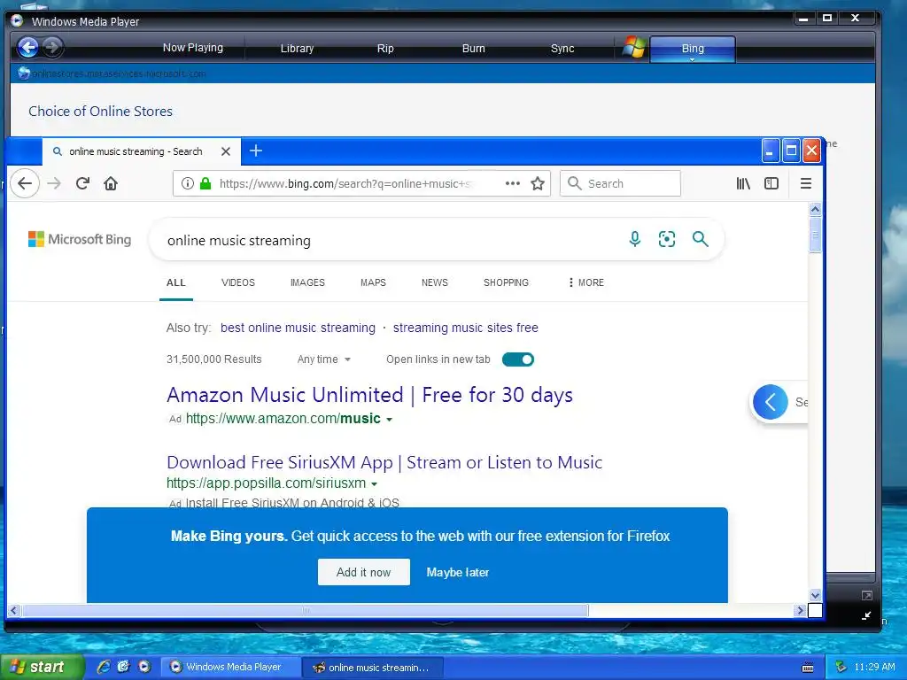Viewport: 907px width, 680px height.
Task: Click Windows Media Player forward arrow
Action: pos(52,48)
